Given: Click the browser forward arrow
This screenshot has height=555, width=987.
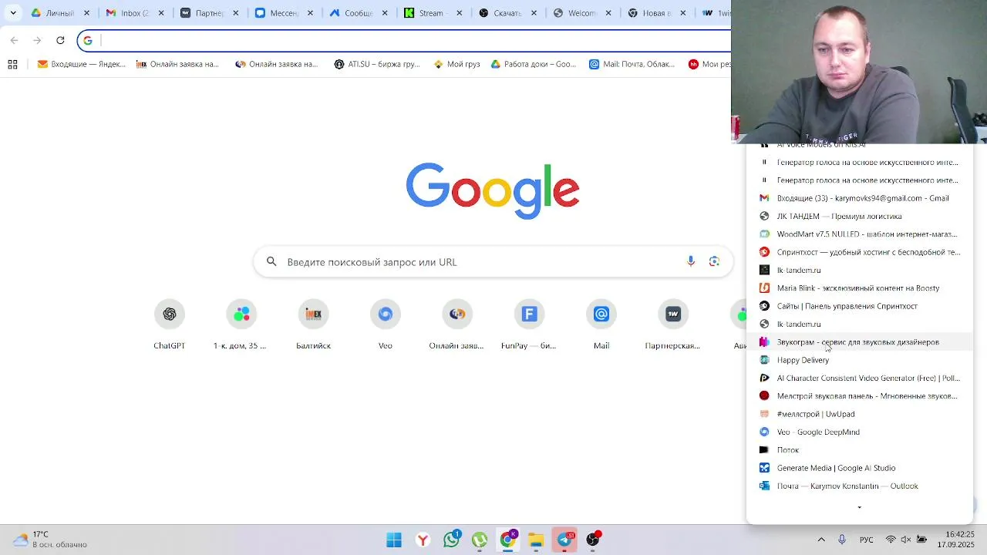Looking at the screenshot, I should pyautogui.click(x=37, y=40).
